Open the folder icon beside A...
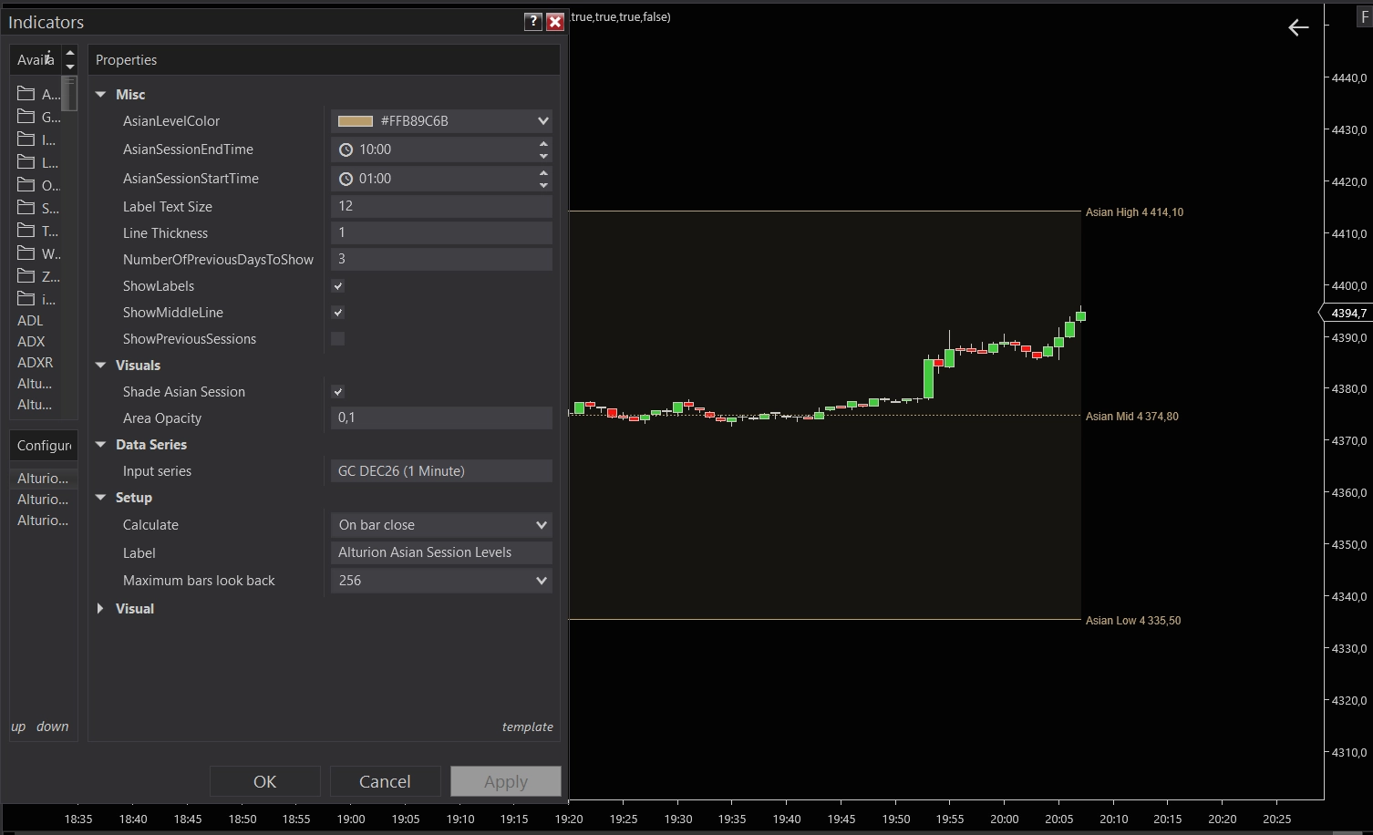Image resolution: width=1373 pixels, height=835 pixels. [x=26, y=94]
